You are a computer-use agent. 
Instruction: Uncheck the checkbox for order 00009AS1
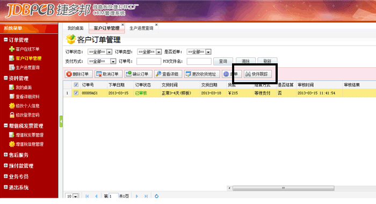click(76, 93)
